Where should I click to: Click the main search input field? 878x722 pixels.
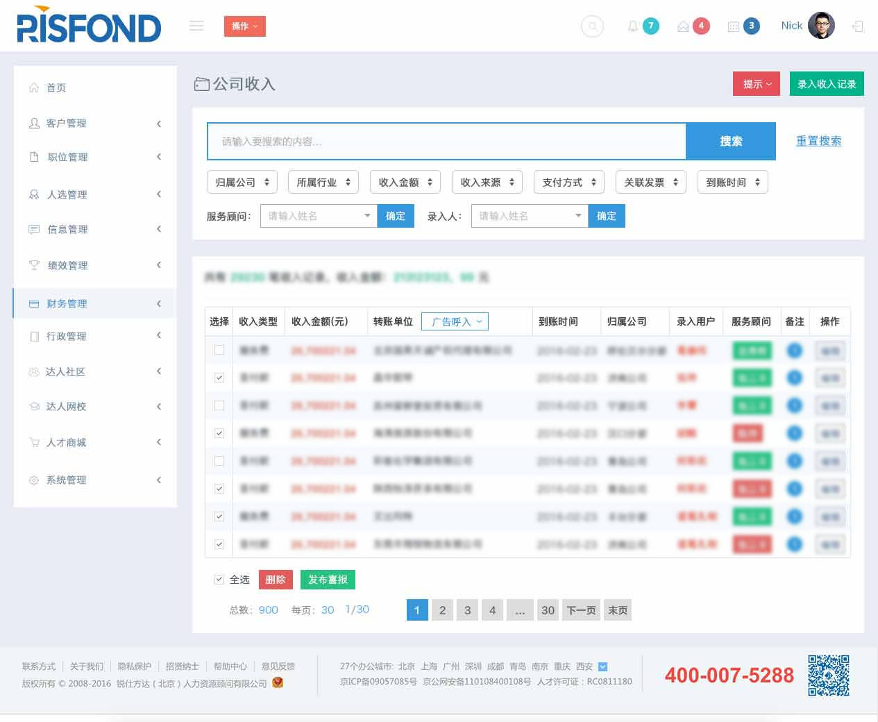(446, 142)
